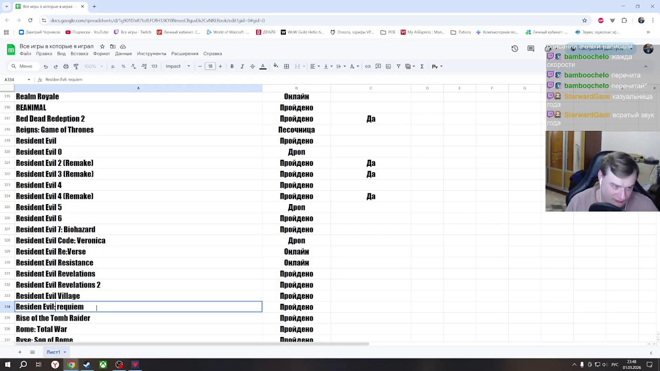Activate the paint format roller tool
Screen dimensions: 660x371
[76, 66]
